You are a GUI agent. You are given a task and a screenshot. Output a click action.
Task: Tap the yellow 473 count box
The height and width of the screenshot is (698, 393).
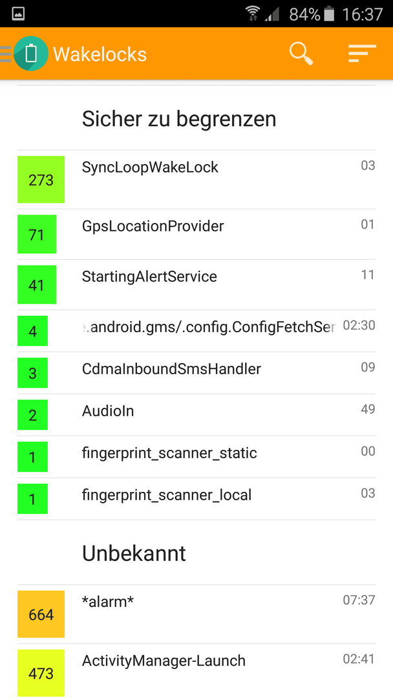coord(41,673)
